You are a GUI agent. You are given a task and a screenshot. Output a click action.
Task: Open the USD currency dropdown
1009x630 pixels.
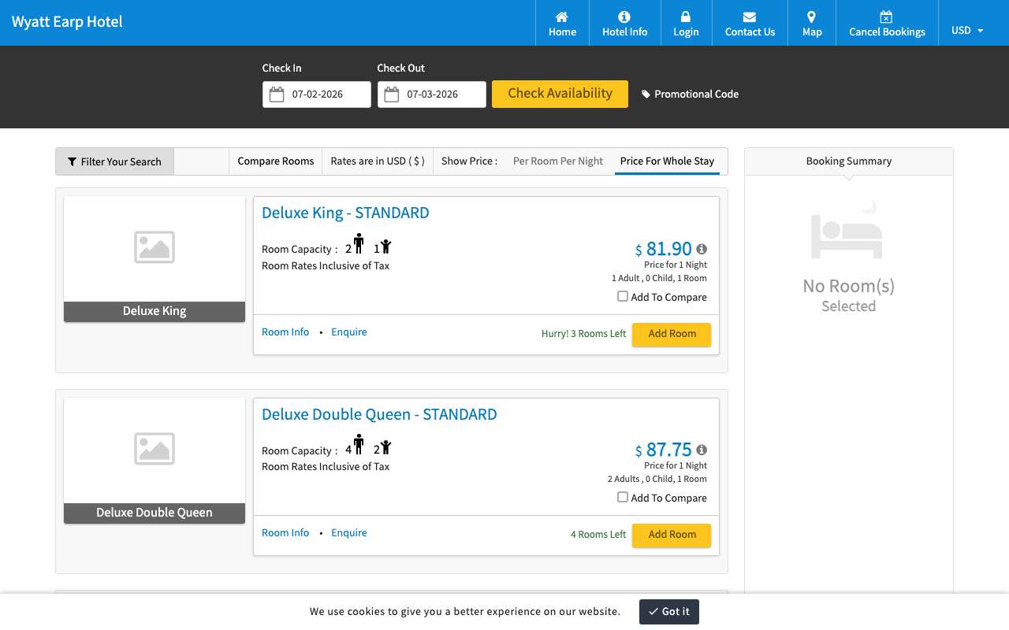click(967, 30)
